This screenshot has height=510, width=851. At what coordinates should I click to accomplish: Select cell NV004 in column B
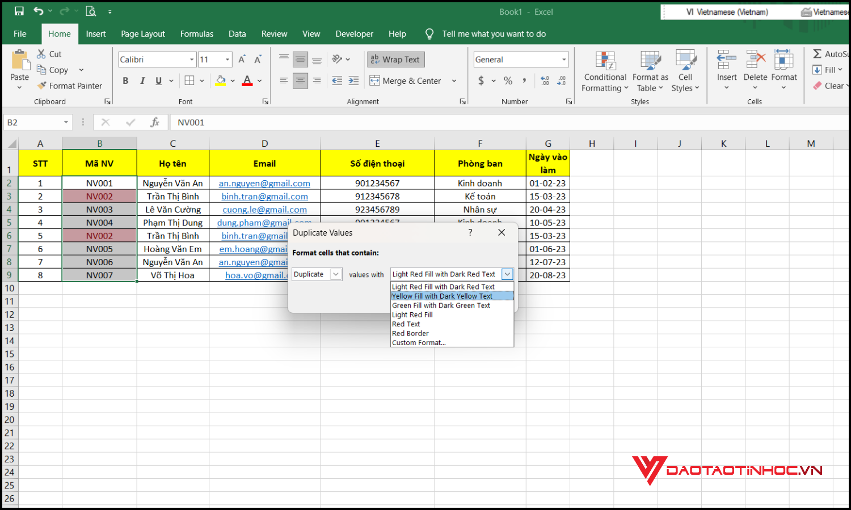pyautogui.click(x=99, y=223)
